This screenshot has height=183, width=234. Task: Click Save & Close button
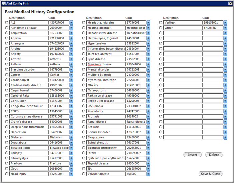(x=210, y=174)
